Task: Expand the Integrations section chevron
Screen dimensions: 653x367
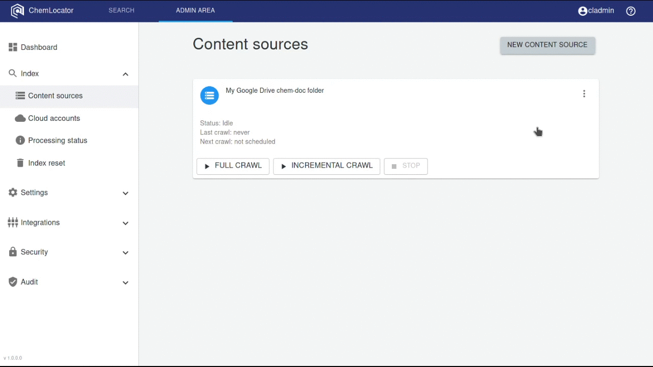Action: 125,223
